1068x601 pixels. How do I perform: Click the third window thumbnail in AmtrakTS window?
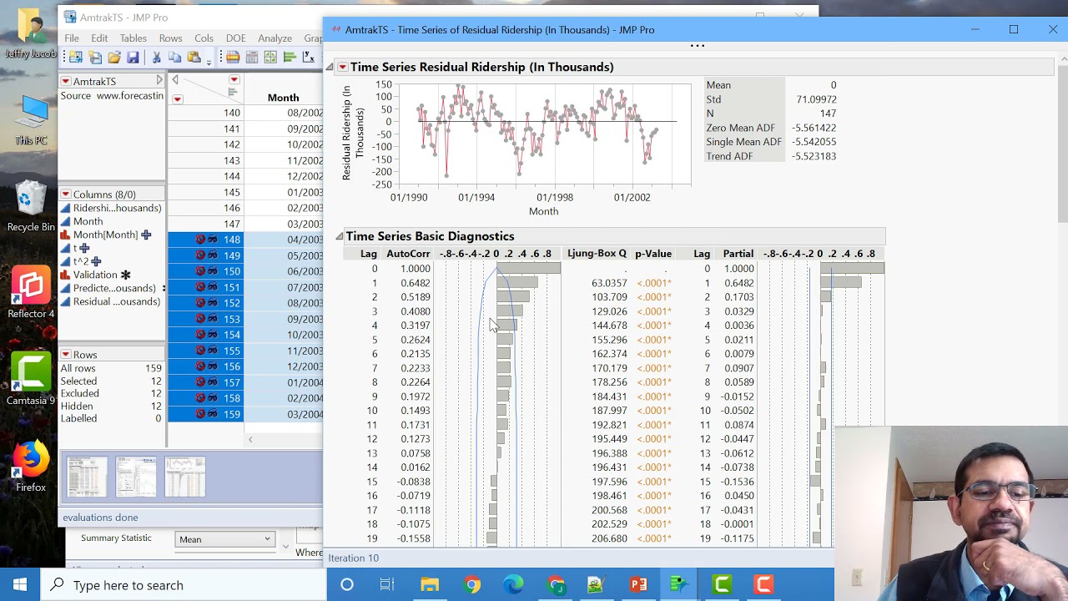[x=185, y=477]
